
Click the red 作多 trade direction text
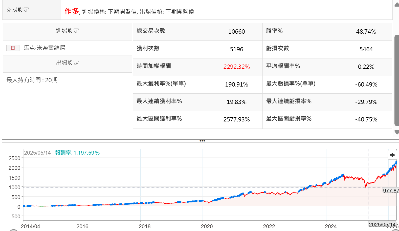72,11
